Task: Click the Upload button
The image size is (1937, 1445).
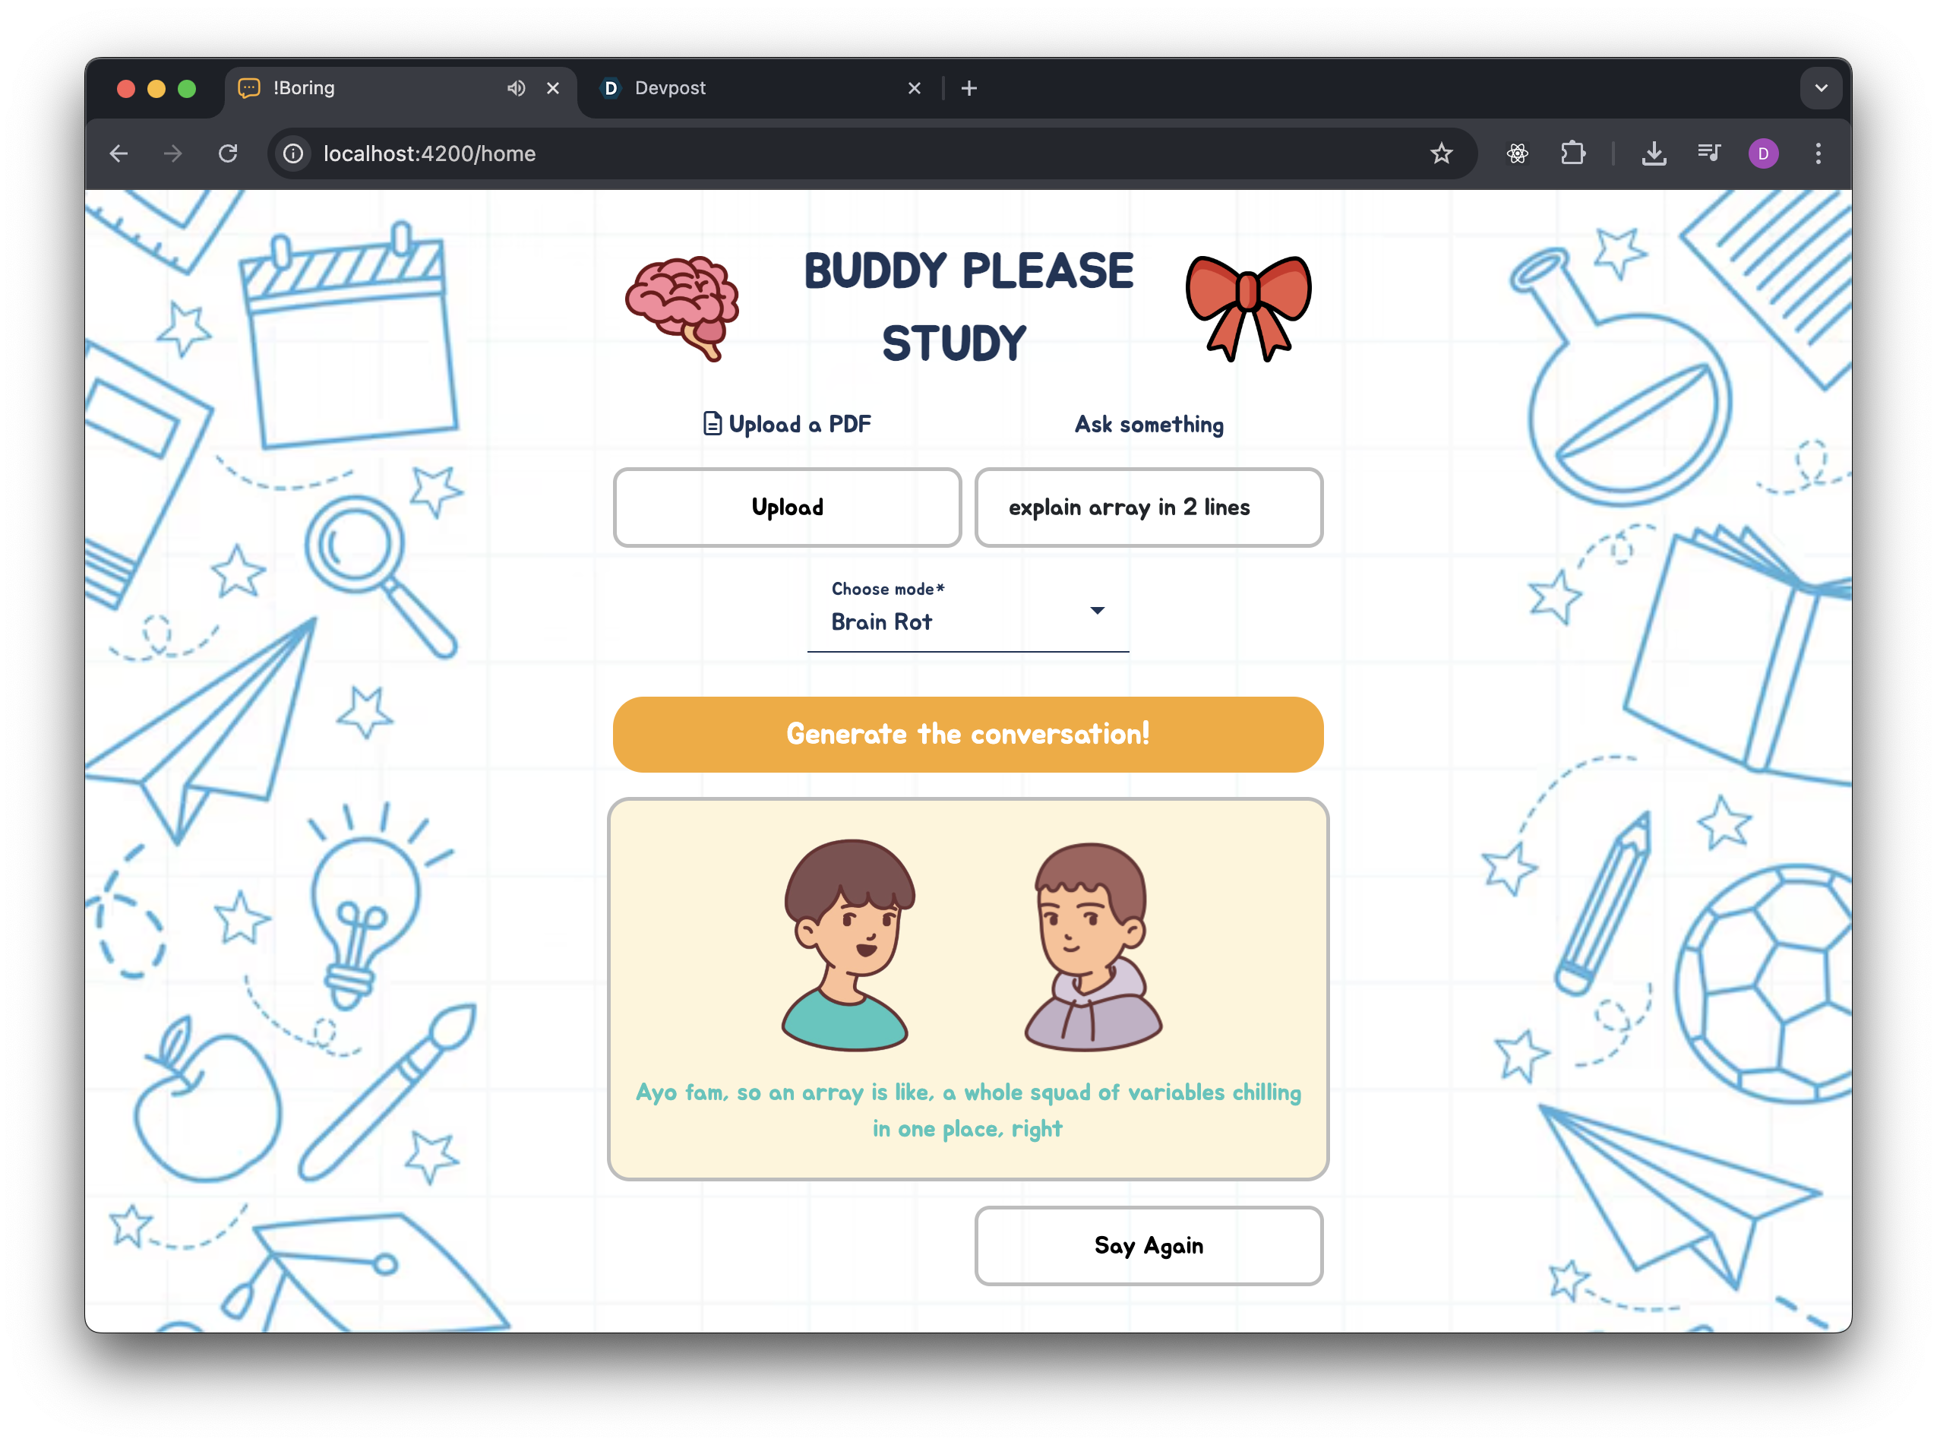Action: (x=787, y=507)
